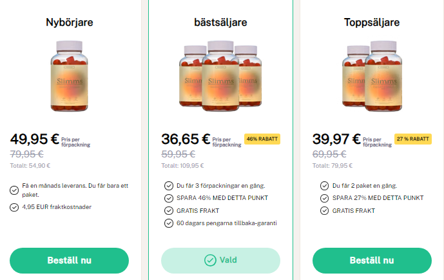Click the '27 % RABATT' yellow badge

pos(413,139)
